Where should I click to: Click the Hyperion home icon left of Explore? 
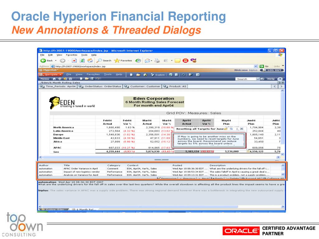click(x=145, y=75)
